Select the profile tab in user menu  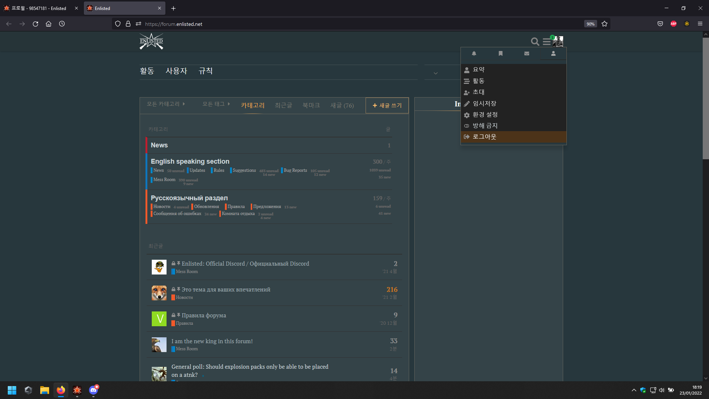tap(553, 54)
